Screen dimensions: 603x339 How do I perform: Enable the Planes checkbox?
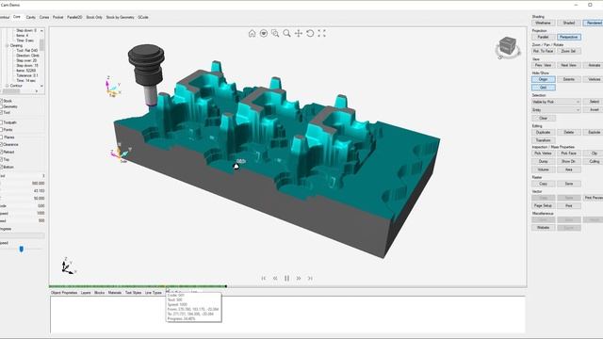tap(1, 137)
